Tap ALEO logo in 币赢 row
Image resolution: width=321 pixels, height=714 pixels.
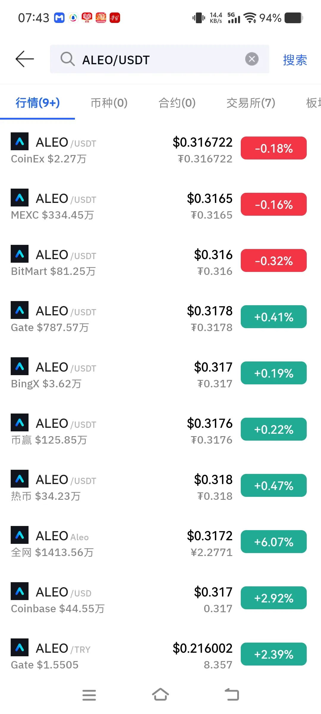coord(20,422)
